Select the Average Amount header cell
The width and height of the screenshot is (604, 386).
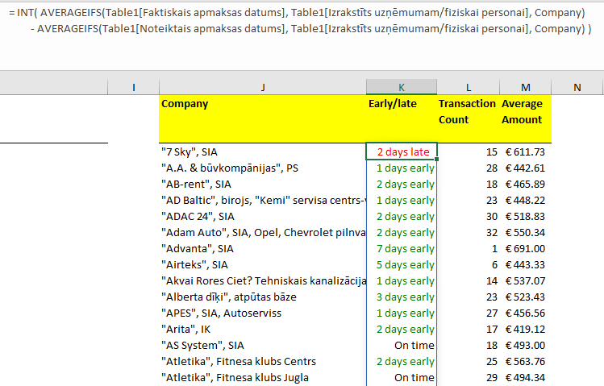[526, 119]
